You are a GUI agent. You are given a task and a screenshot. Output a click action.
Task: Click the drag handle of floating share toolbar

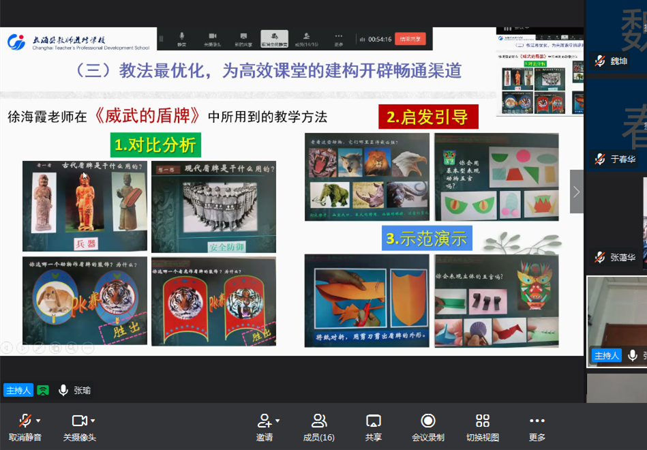pos(162,40)
